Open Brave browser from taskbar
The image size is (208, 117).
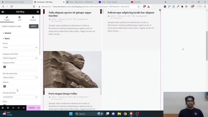(x=131, y=114)
